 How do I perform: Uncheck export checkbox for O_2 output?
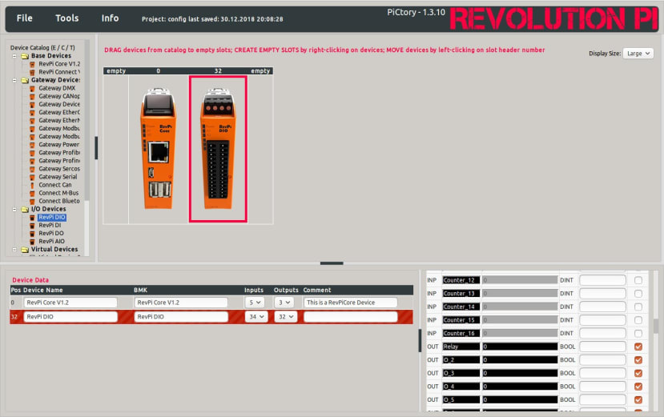(x=638, y=360)
